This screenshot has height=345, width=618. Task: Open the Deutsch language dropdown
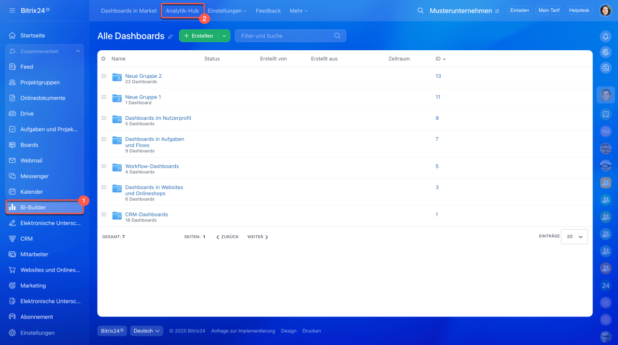point(146,331)
